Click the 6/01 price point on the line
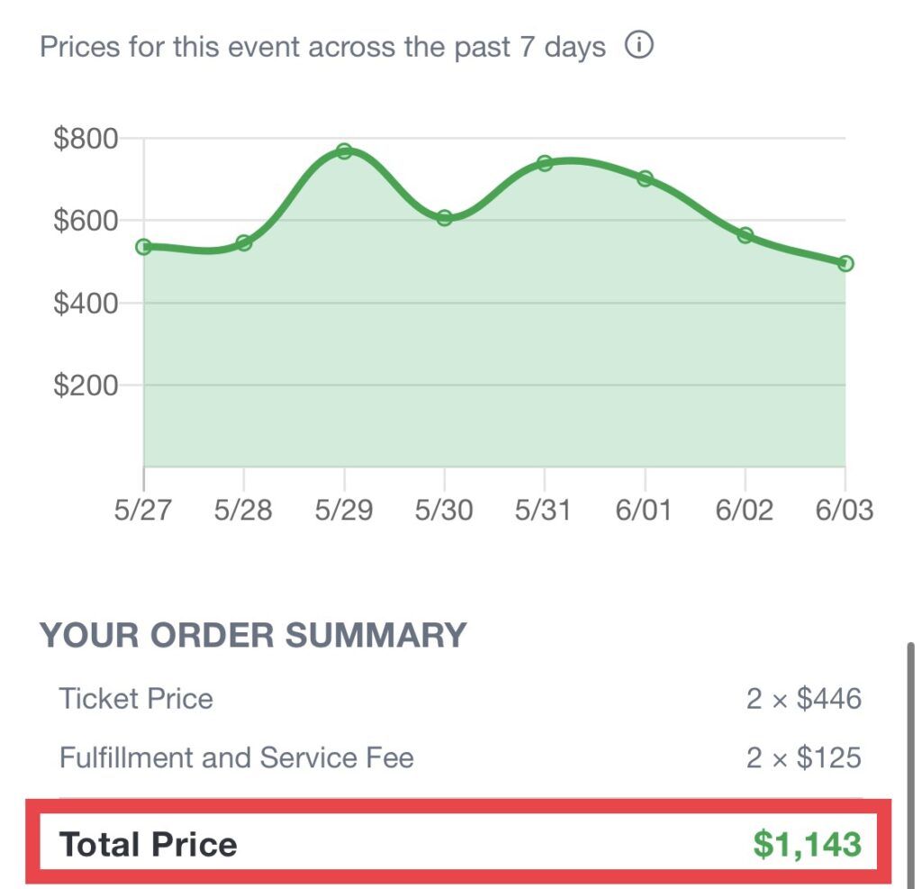 645,178
